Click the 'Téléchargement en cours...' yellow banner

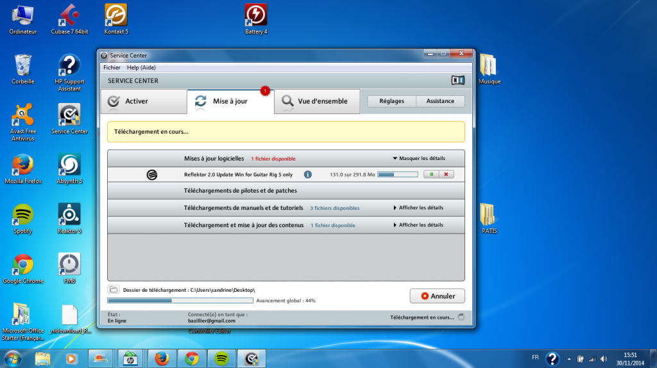click(x=286, y=132)
